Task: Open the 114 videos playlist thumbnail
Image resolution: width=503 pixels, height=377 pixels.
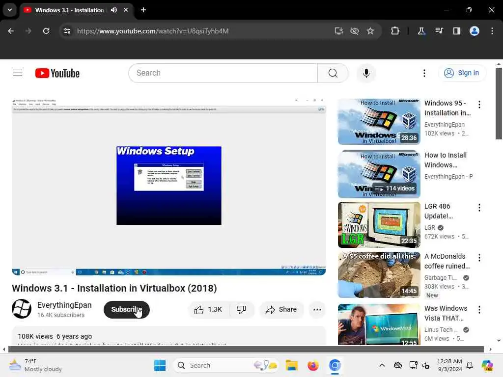Action: click(x=379, y=174)
